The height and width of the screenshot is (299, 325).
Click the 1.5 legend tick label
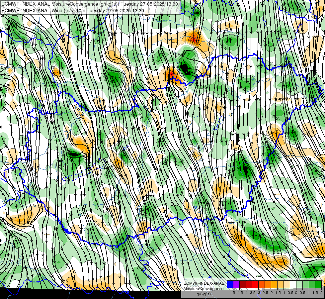(x=315, y=293)
